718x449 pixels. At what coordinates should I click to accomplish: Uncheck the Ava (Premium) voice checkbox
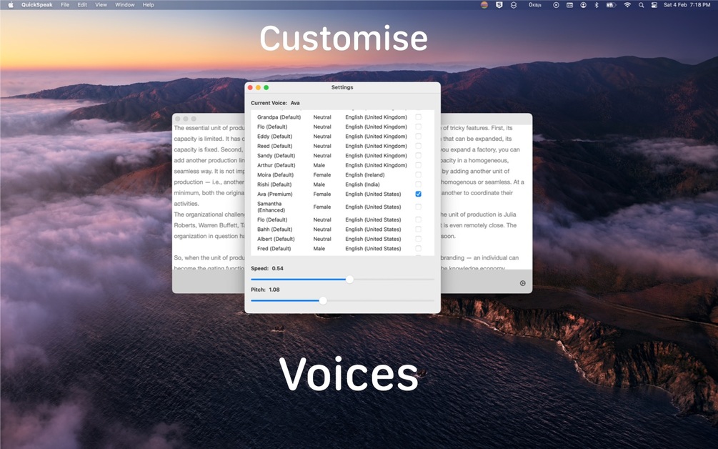click(418, 194)
